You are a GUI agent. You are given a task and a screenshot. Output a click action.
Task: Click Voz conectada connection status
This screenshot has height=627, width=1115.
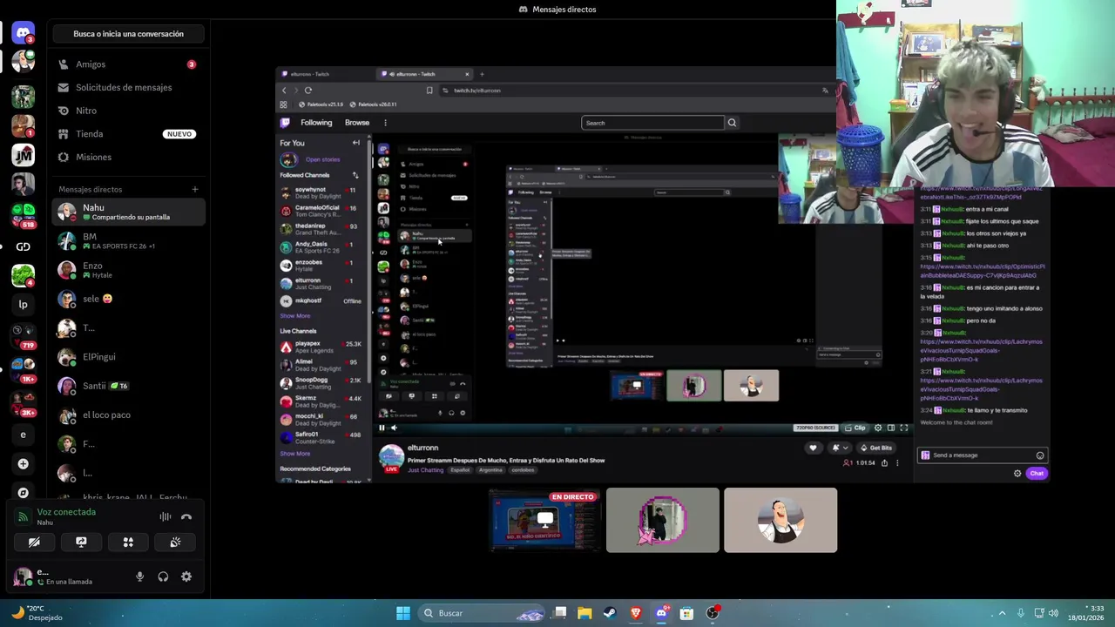click(66, 512)
